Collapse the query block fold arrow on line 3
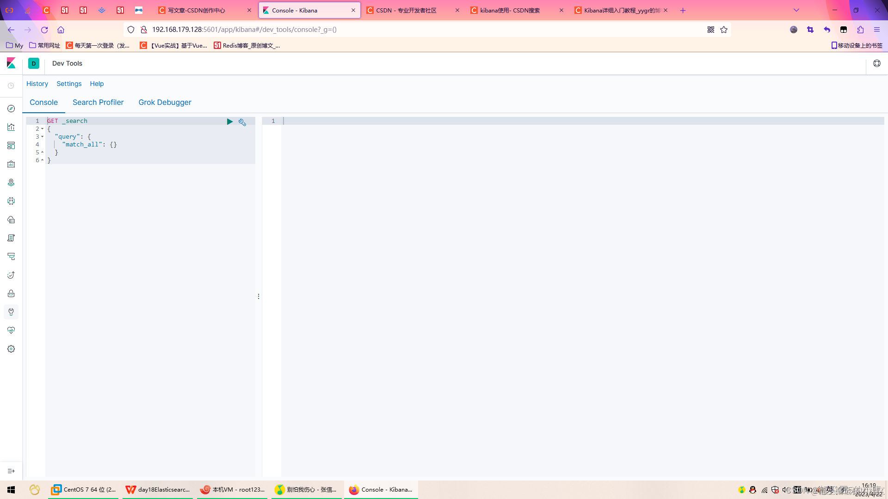This screenshot has height=499, width=888. click(42, 137)
